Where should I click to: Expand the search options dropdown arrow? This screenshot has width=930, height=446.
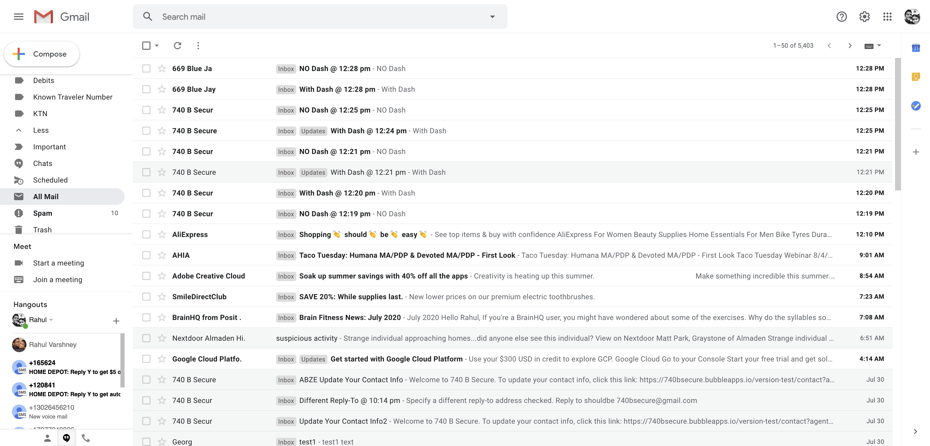(x=492, y=17)
